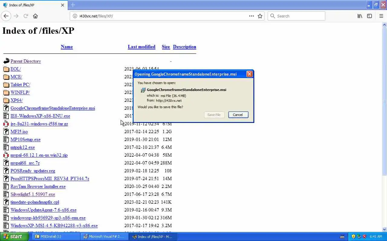Screen dimensions: 387x241
Task: Open a new tab with plus button
Action: point(73,5)
